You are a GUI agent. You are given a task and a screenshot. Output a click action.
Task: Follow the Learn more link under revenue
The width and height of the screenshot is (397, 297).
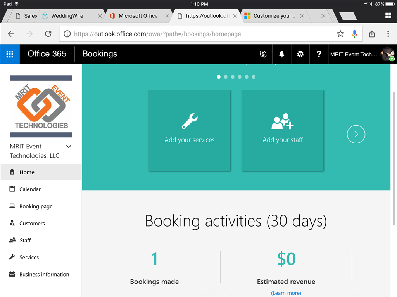tap(286, 293)
